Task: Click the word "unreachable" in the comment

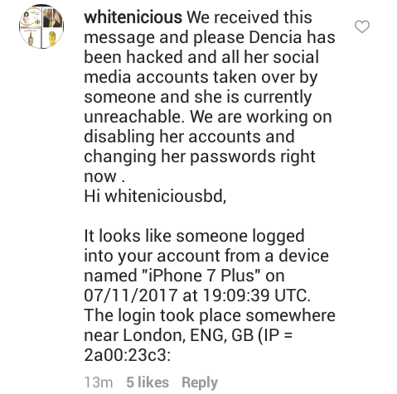Action: click(x=133, y=117)
